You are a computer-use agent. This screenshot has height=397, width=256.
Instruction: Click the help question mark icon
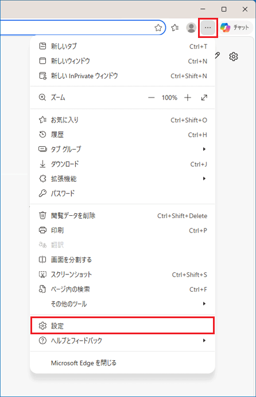pyautogui.click(x=42, y=341)
